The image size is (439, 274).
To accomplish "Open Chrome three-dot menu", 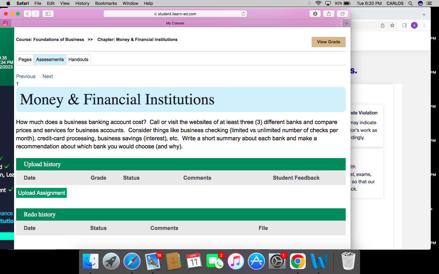I will click(x=424, y=26).
